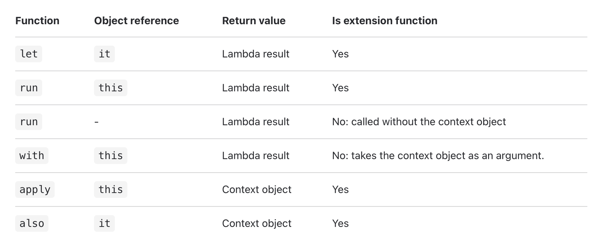Click the "this" reference in the apply row
606x249 pixels.
(111, 190)
